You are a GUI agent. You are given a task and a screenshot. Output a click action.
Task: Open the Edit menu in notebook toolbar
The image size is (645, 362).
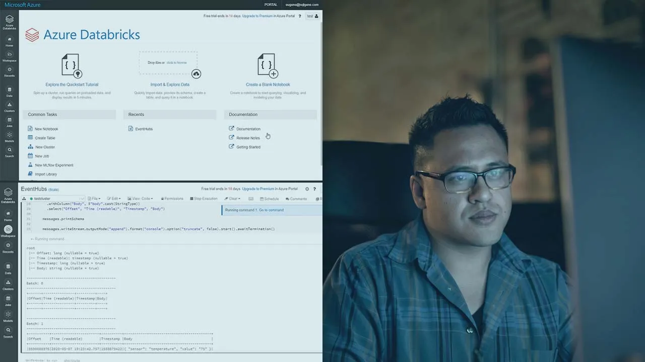pyautogui.click(x=114, y=199)
